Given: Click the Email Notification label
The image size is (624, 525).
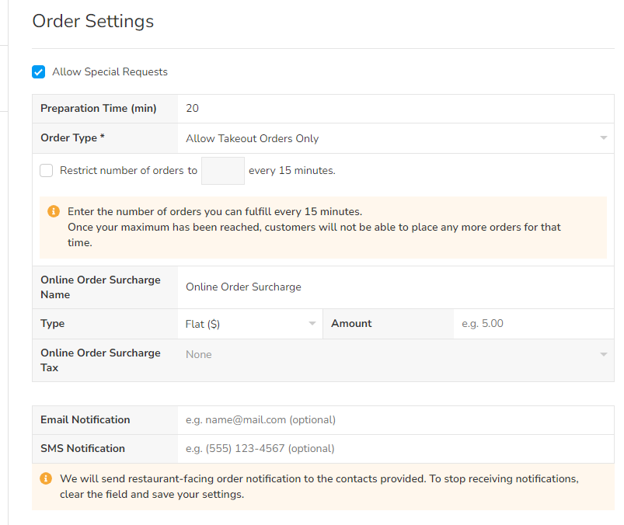Looking at the screenshot, I should point(85,420).
